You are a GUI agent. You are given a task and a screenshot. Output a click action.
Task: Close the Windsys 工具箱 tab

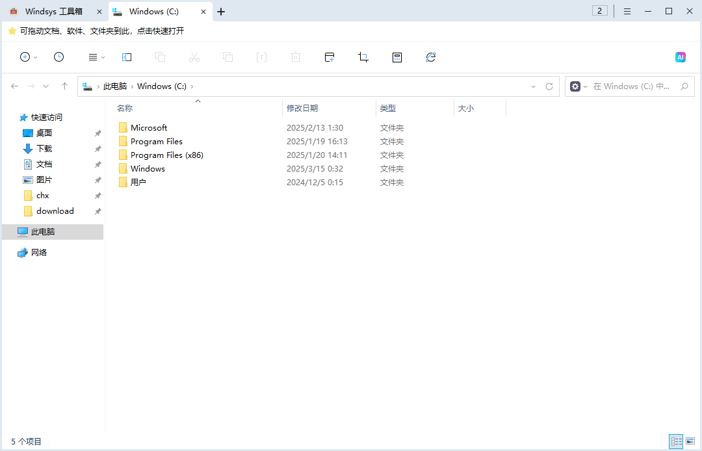99,12
